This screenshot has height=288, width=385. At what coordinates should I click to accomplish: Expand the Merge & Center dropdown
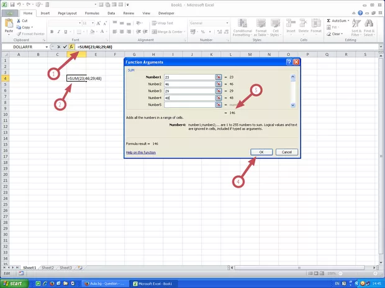(184, 31)
